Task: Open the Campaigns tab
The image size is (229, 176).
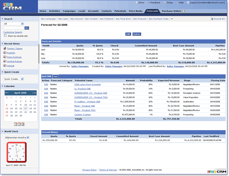Action: point(69,11)
